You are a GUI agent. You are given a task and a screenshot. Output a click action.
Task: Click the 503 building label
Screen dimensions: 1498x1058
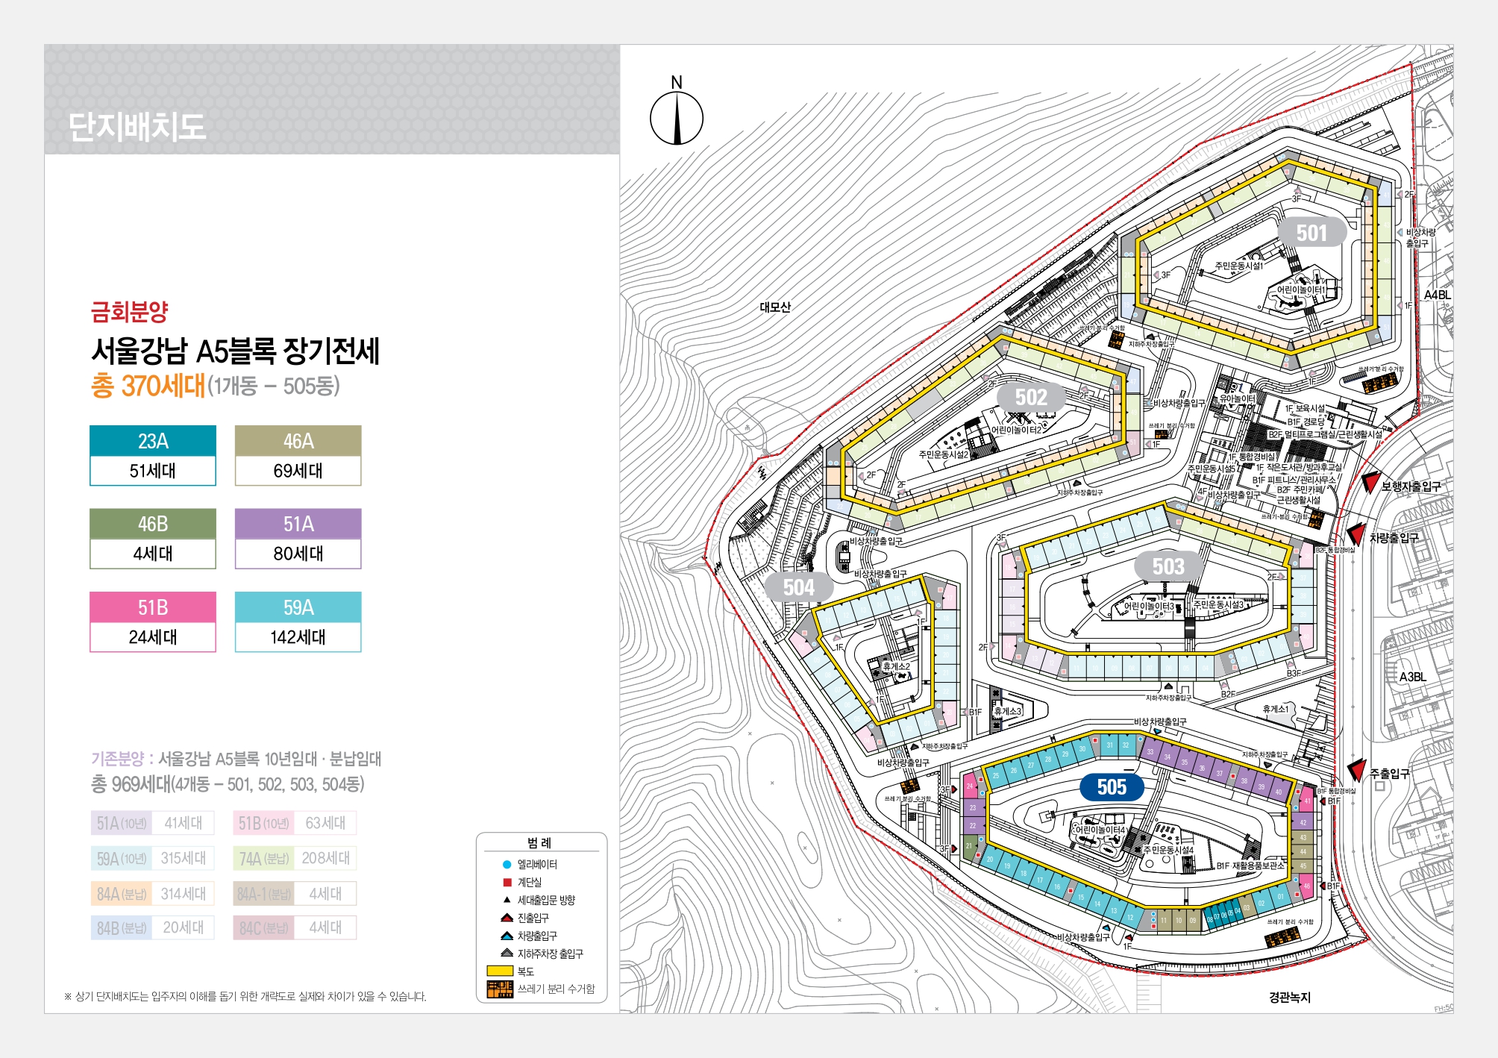pyautogui.click(x=1168, y=566)
